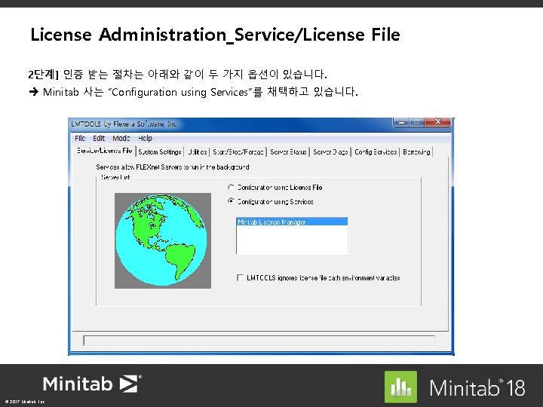Switch to the Start/Stop/Reread tab
The image size is (543, 407).
pyautogui.click(x=238, y=152)
